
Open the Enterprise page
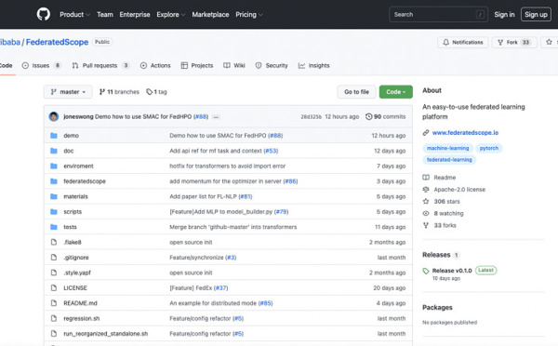click(x=135, y=15)
